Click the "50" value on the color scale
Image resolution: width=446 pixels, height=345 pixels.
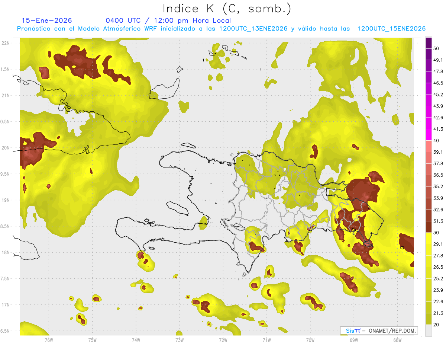coord(436,48)
